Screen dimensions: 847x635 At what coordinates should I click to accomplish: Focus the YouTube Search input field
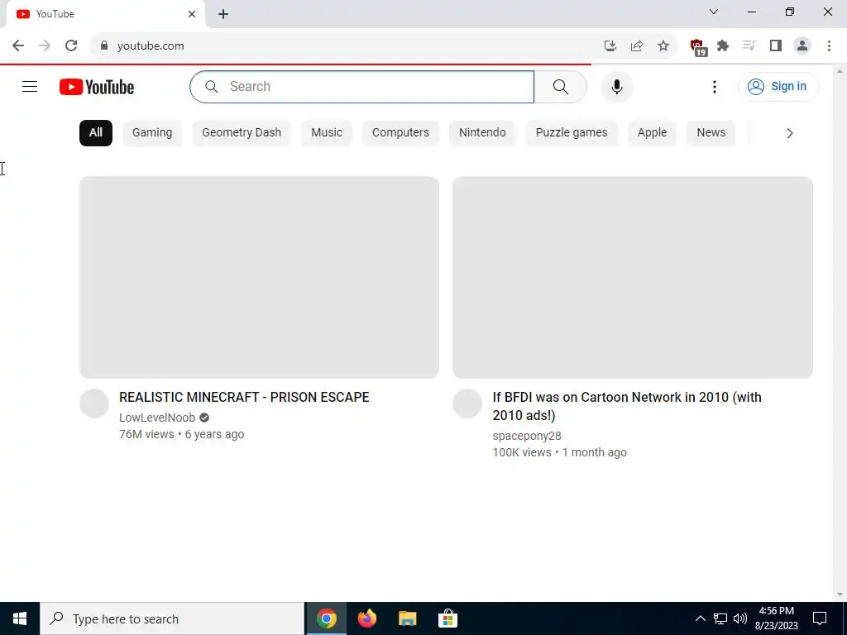[362, 86]
